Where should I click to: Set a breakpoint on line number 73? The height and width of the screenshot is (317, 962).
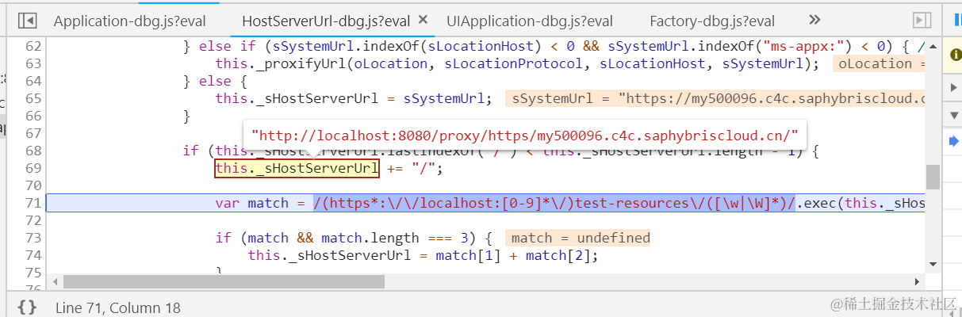coord(33,238)
